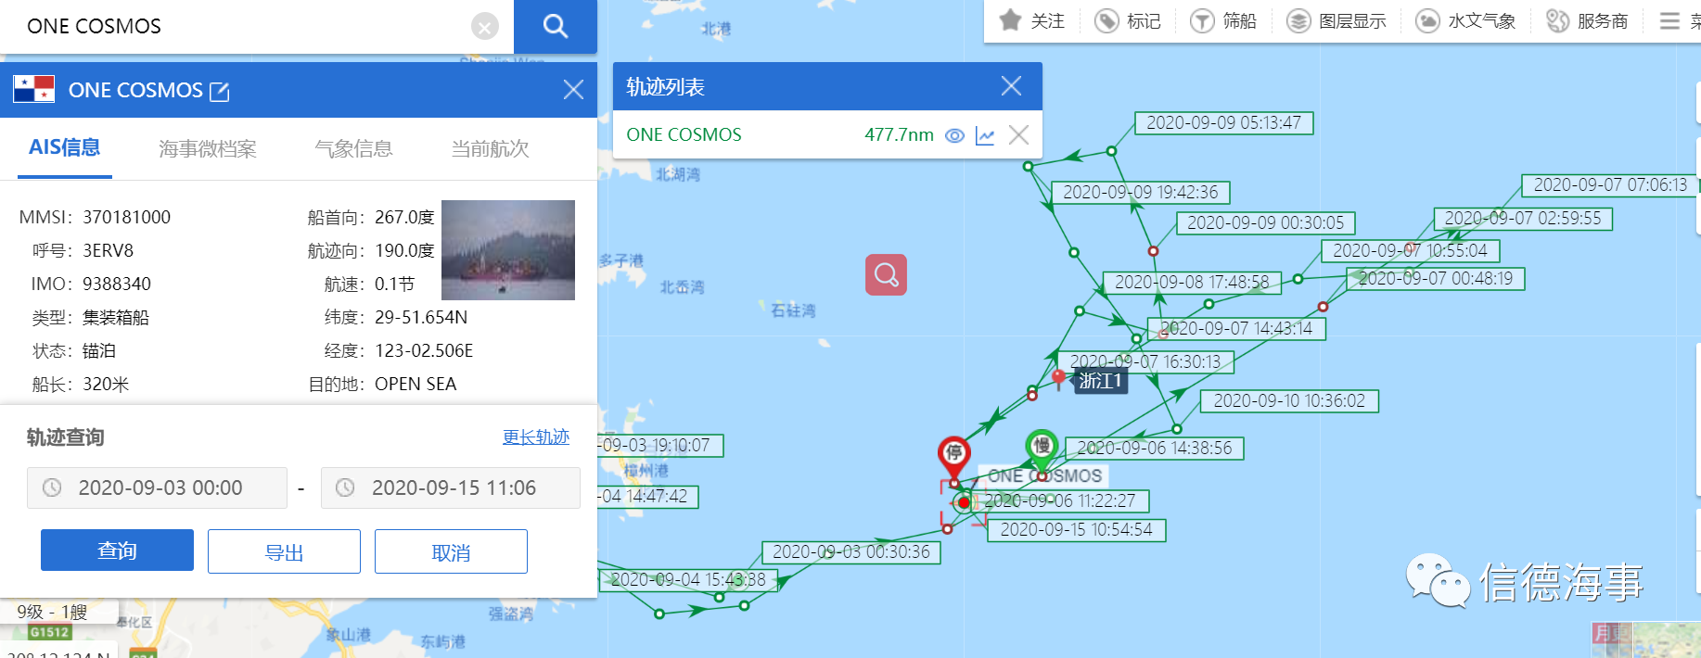Select the 关注 star toolbar item
The width and height of the screenshot is (1701, 658).
pos(1032,20)
